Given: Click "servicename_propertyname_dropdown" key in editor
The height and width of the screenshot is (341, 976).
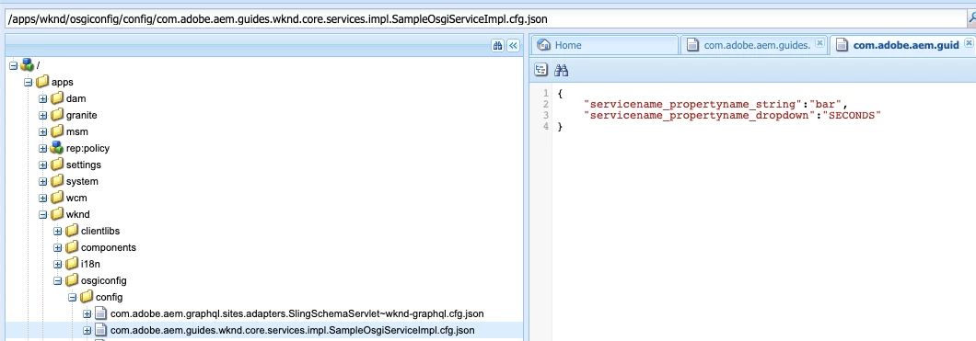Looking at the screenshot, I should (698, 116).
